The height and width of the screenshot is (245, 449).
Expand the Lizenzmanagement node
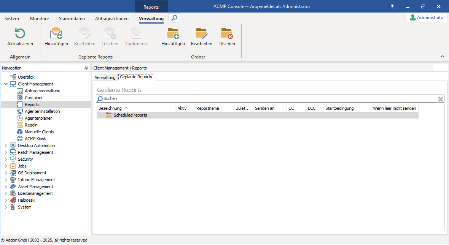pyautogui.click(x=6, y=194)
